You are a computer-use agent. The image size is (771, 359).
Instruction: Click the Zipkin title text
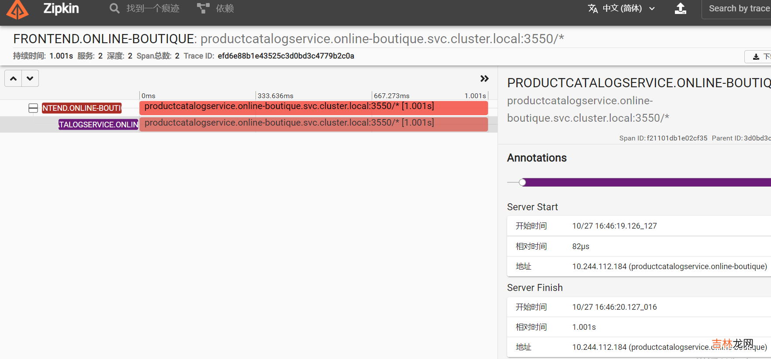[61, 9]
